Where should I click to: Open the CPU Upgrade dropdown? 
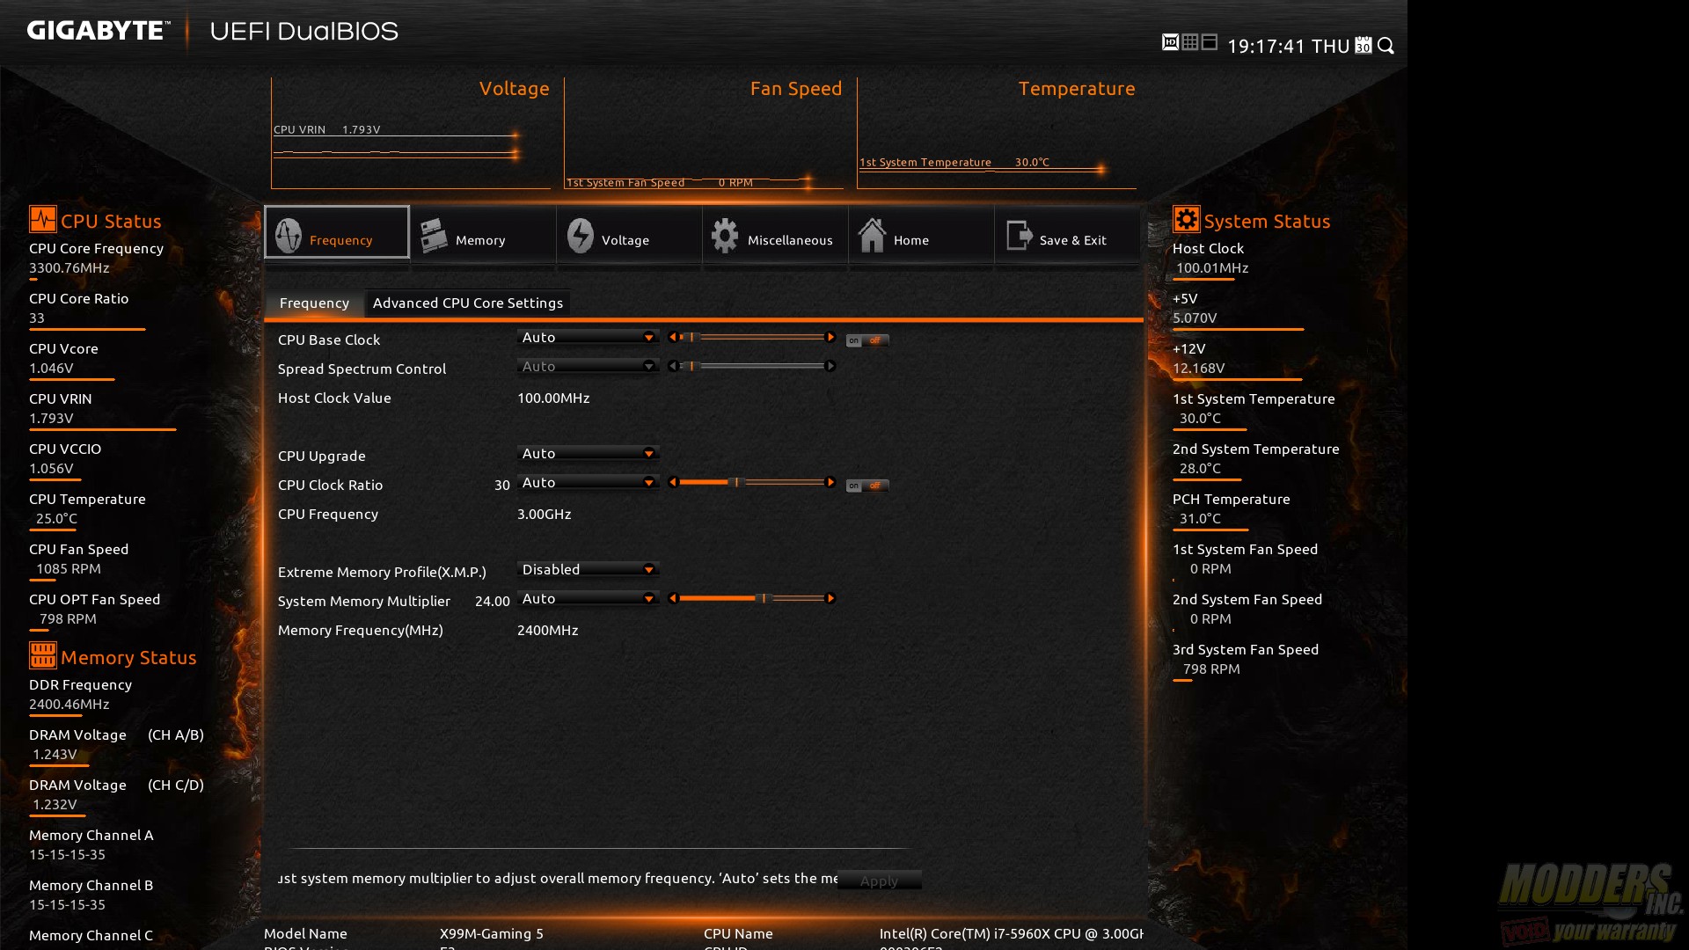(589, 453)
